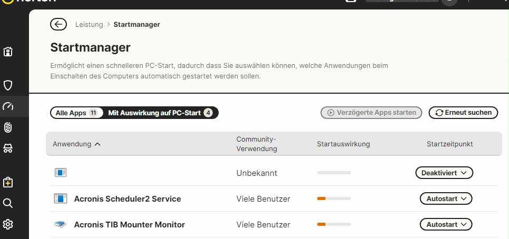The width and height of the screenshot is (509, 239).
Task: Sort by the Anwendung column header
Action: [76, 144]
